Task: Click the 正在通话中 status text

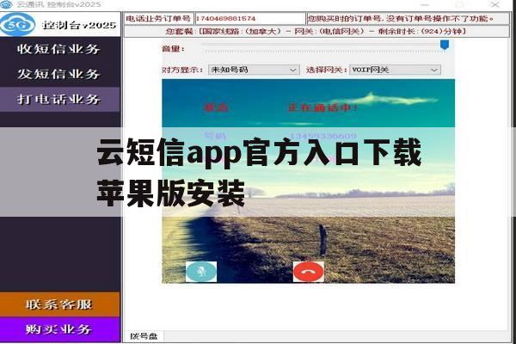Action: pos(322,107)
